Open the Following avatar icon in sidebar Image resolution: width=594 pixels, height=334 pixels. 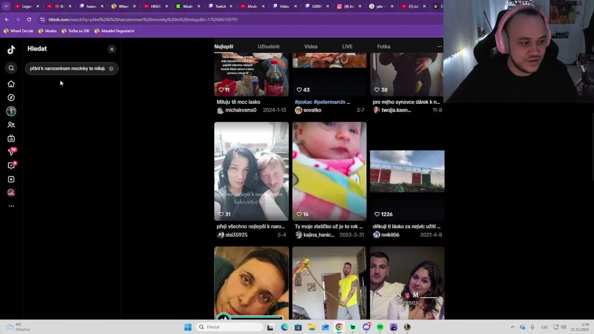point(11,111)
